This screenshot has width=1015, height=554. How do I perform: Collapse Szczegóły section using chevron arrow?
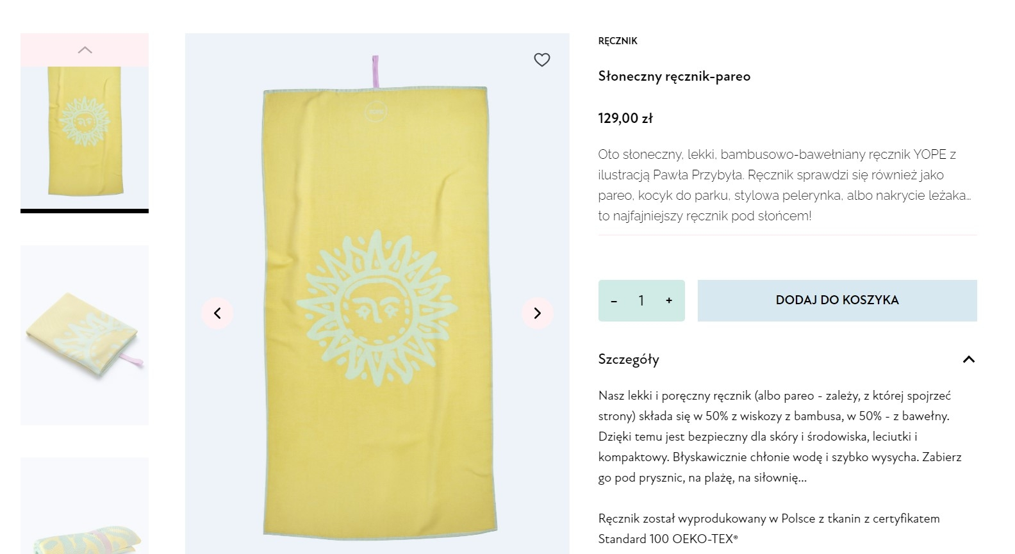tap(968, 359)
